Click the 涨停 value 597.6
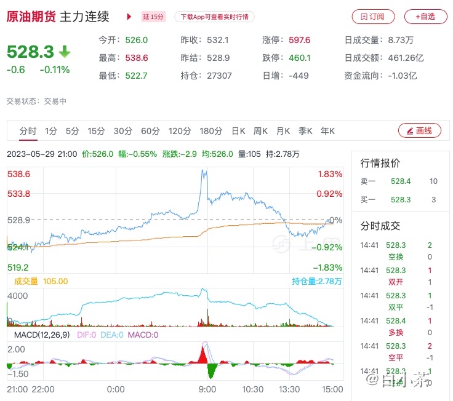 (x=299, y=40)
